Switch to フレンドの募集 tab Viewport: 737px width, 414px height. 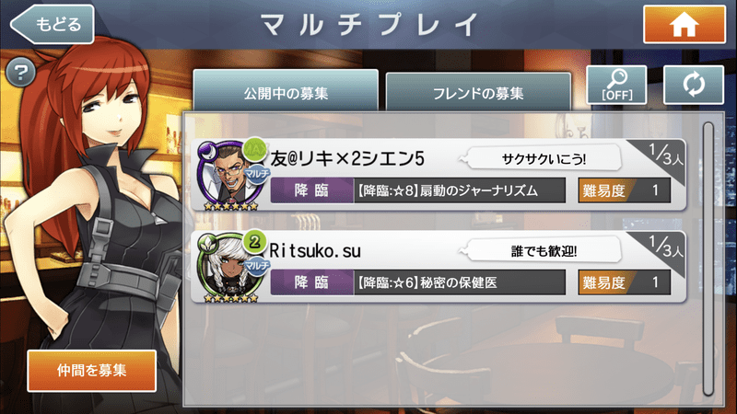(478, 92)
